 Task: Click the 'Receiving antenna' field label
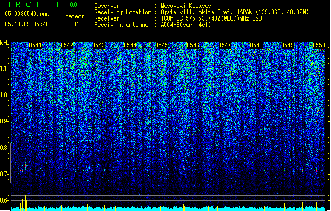pyautogui.click(x=121, y=25)
